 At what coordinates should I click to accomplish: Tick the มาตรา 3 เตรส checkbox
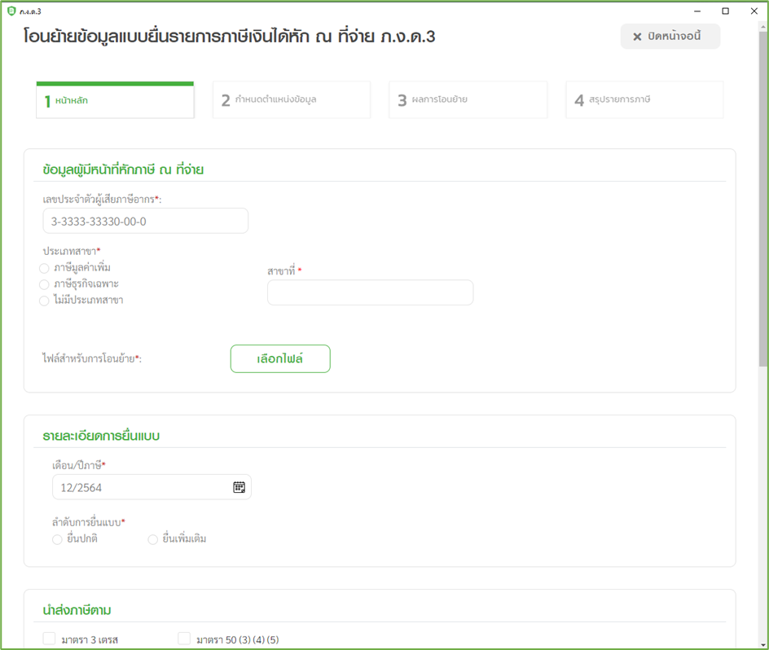point(50,639)
